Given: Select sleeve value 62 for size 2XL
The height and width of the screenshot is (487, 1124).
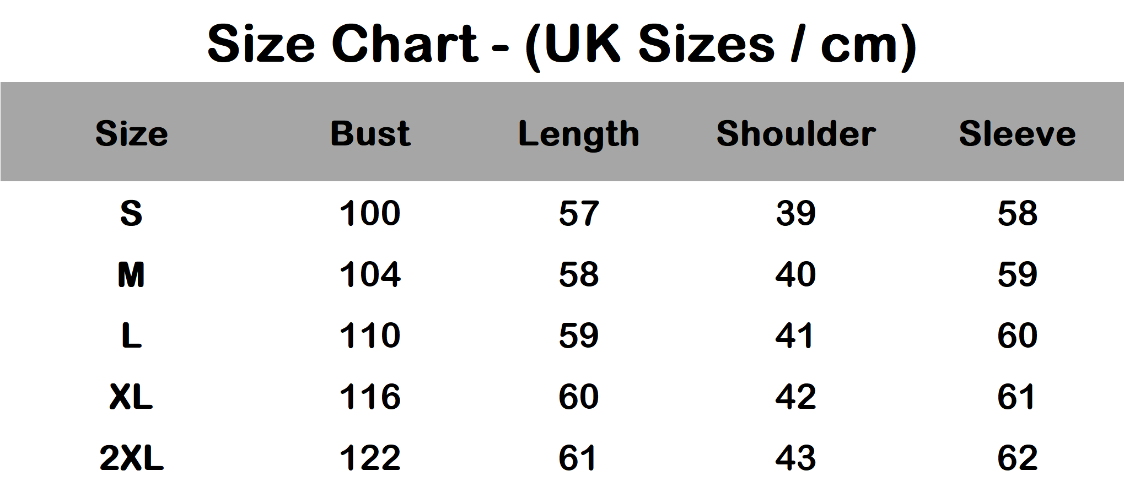Looking at the screenshot, I should click(x=1017, y=458).
